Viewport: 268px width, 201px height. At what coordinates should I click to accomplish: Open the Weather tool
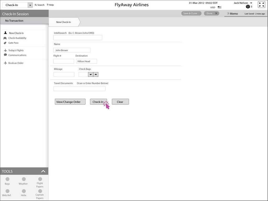pos(24,179)
